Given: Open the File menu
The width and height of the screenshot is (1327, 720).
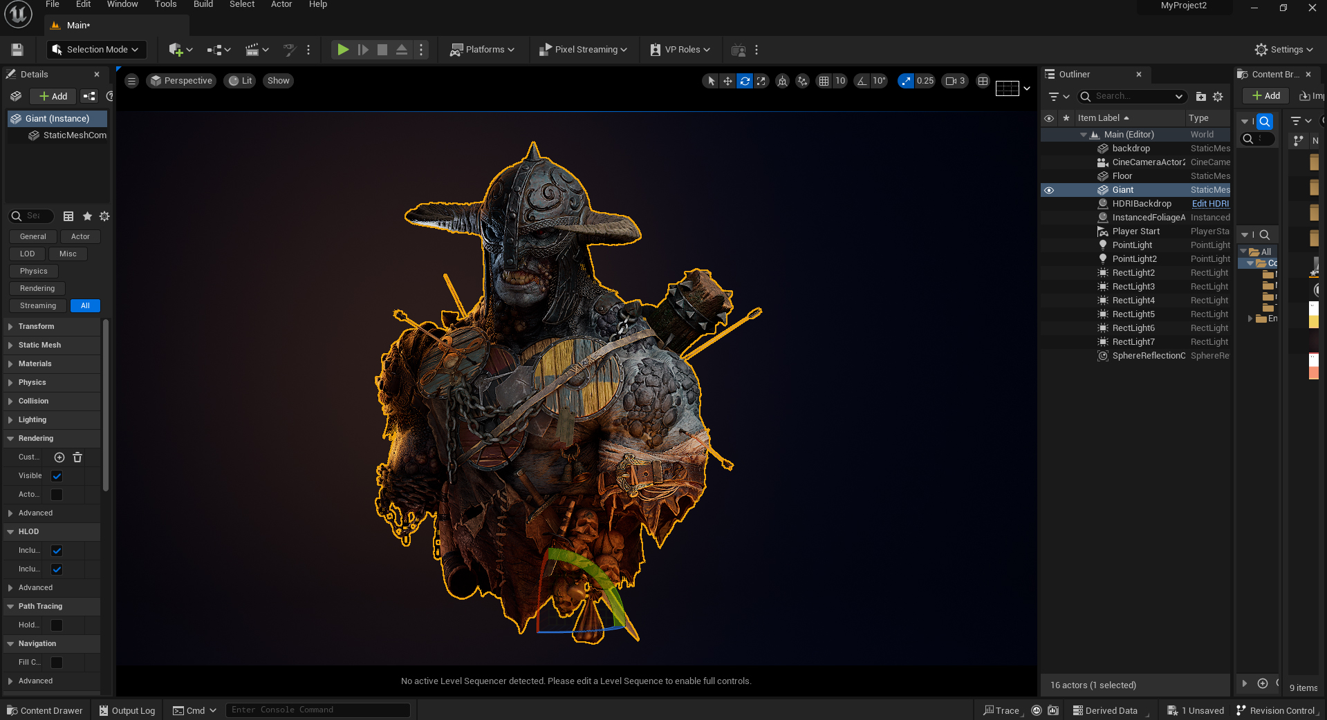Looking at the screenshot, I should pos(53,5).
